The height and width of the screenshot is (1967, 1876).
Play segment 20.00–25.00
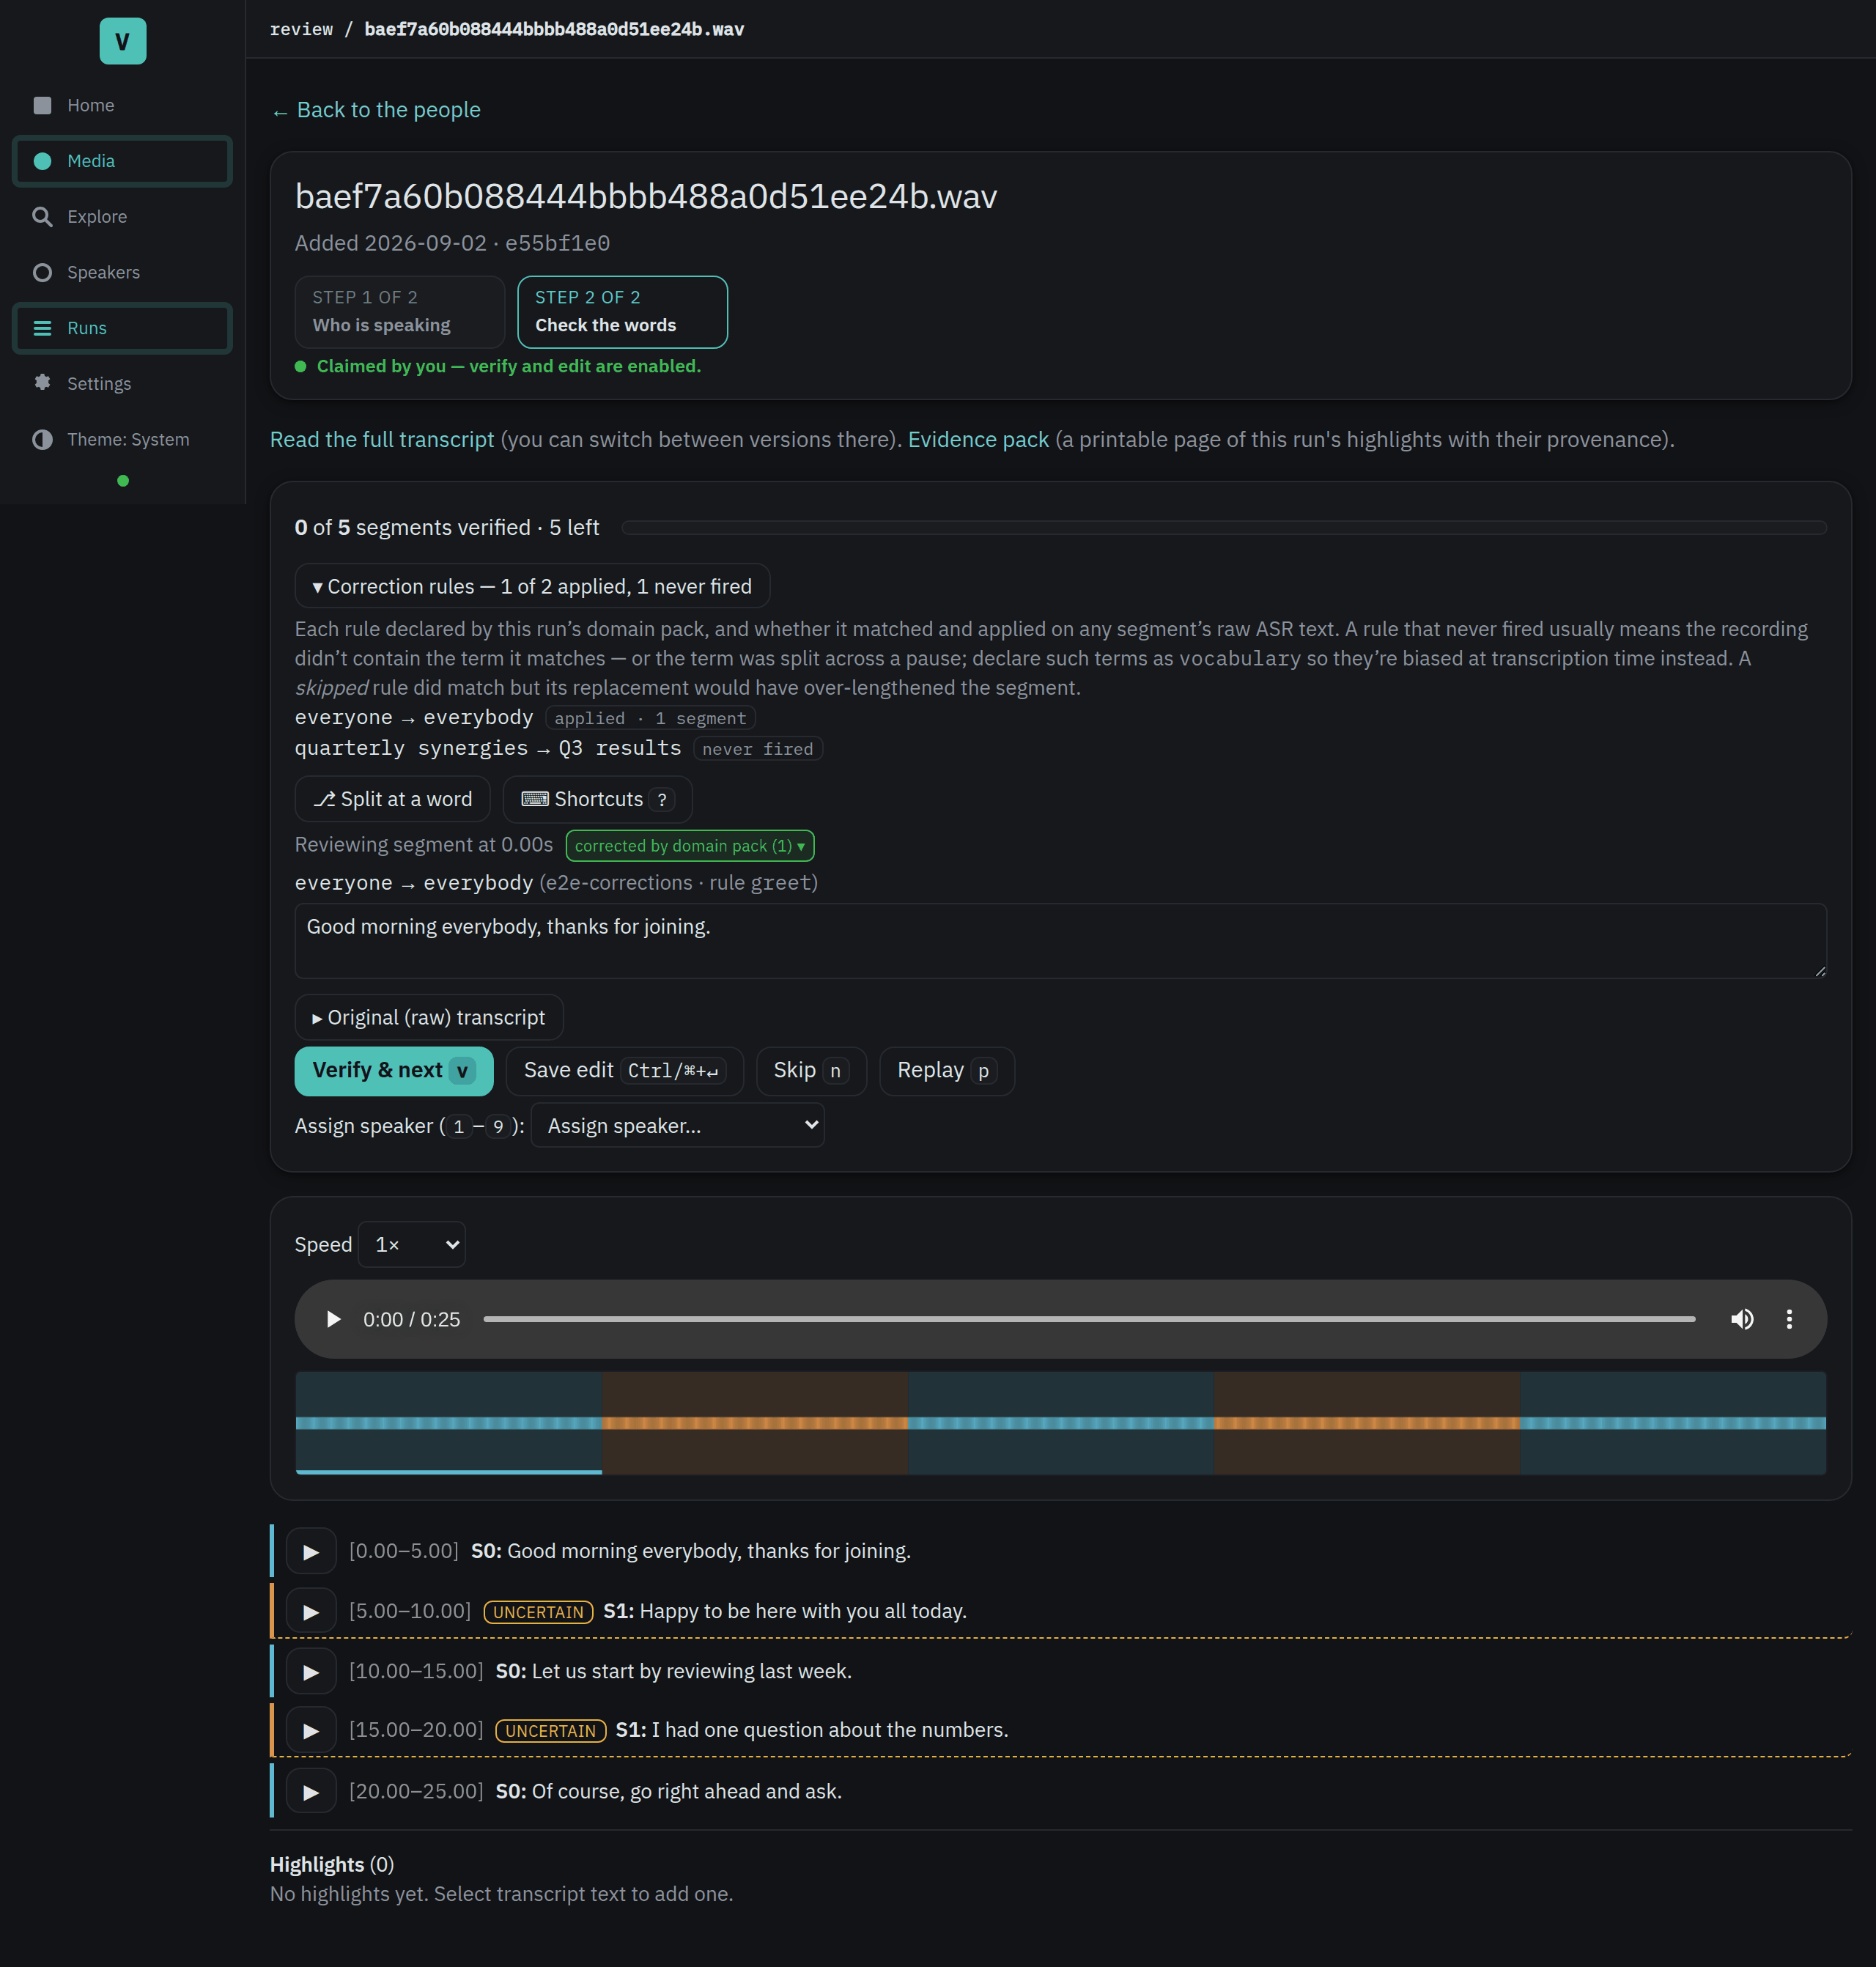pos(311,1791)
